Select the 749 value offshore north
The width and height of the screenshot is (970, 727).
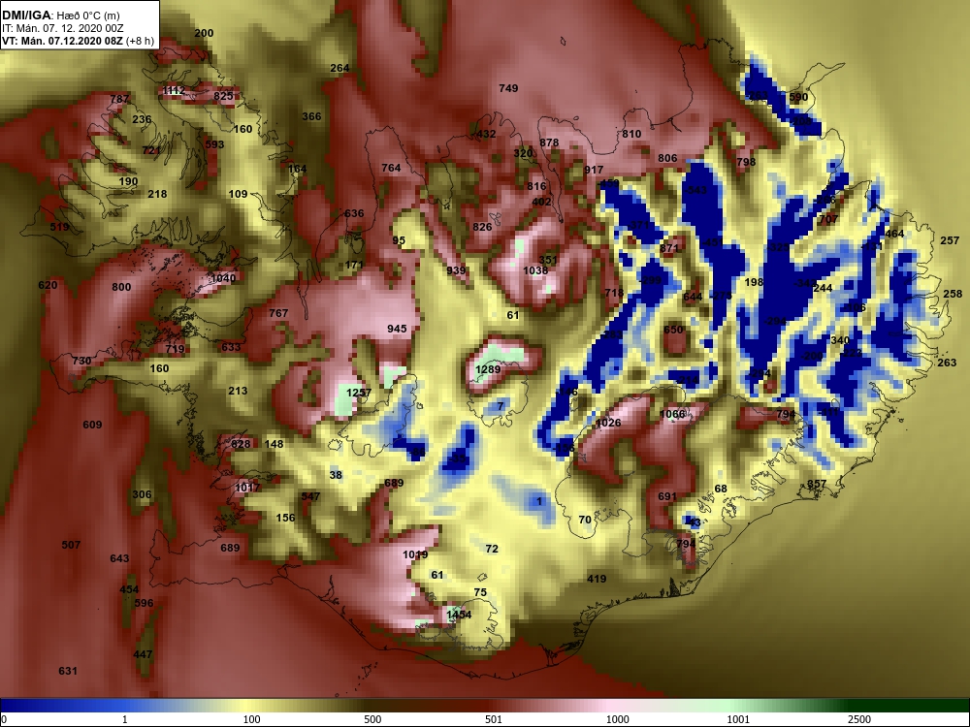(x=508, y=88)
